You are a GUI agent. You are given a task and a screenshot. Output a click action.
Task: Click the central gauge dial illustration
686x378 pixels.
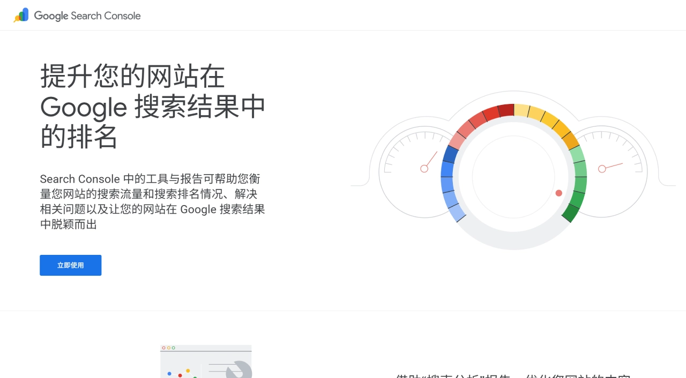coord(513,177)
